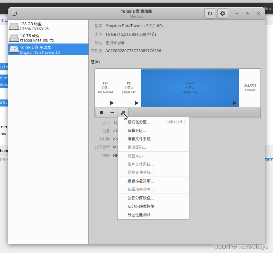Mount OSX.CX 分区 3 via its play arrow
The image size is (273, 253).
point(235,103)
